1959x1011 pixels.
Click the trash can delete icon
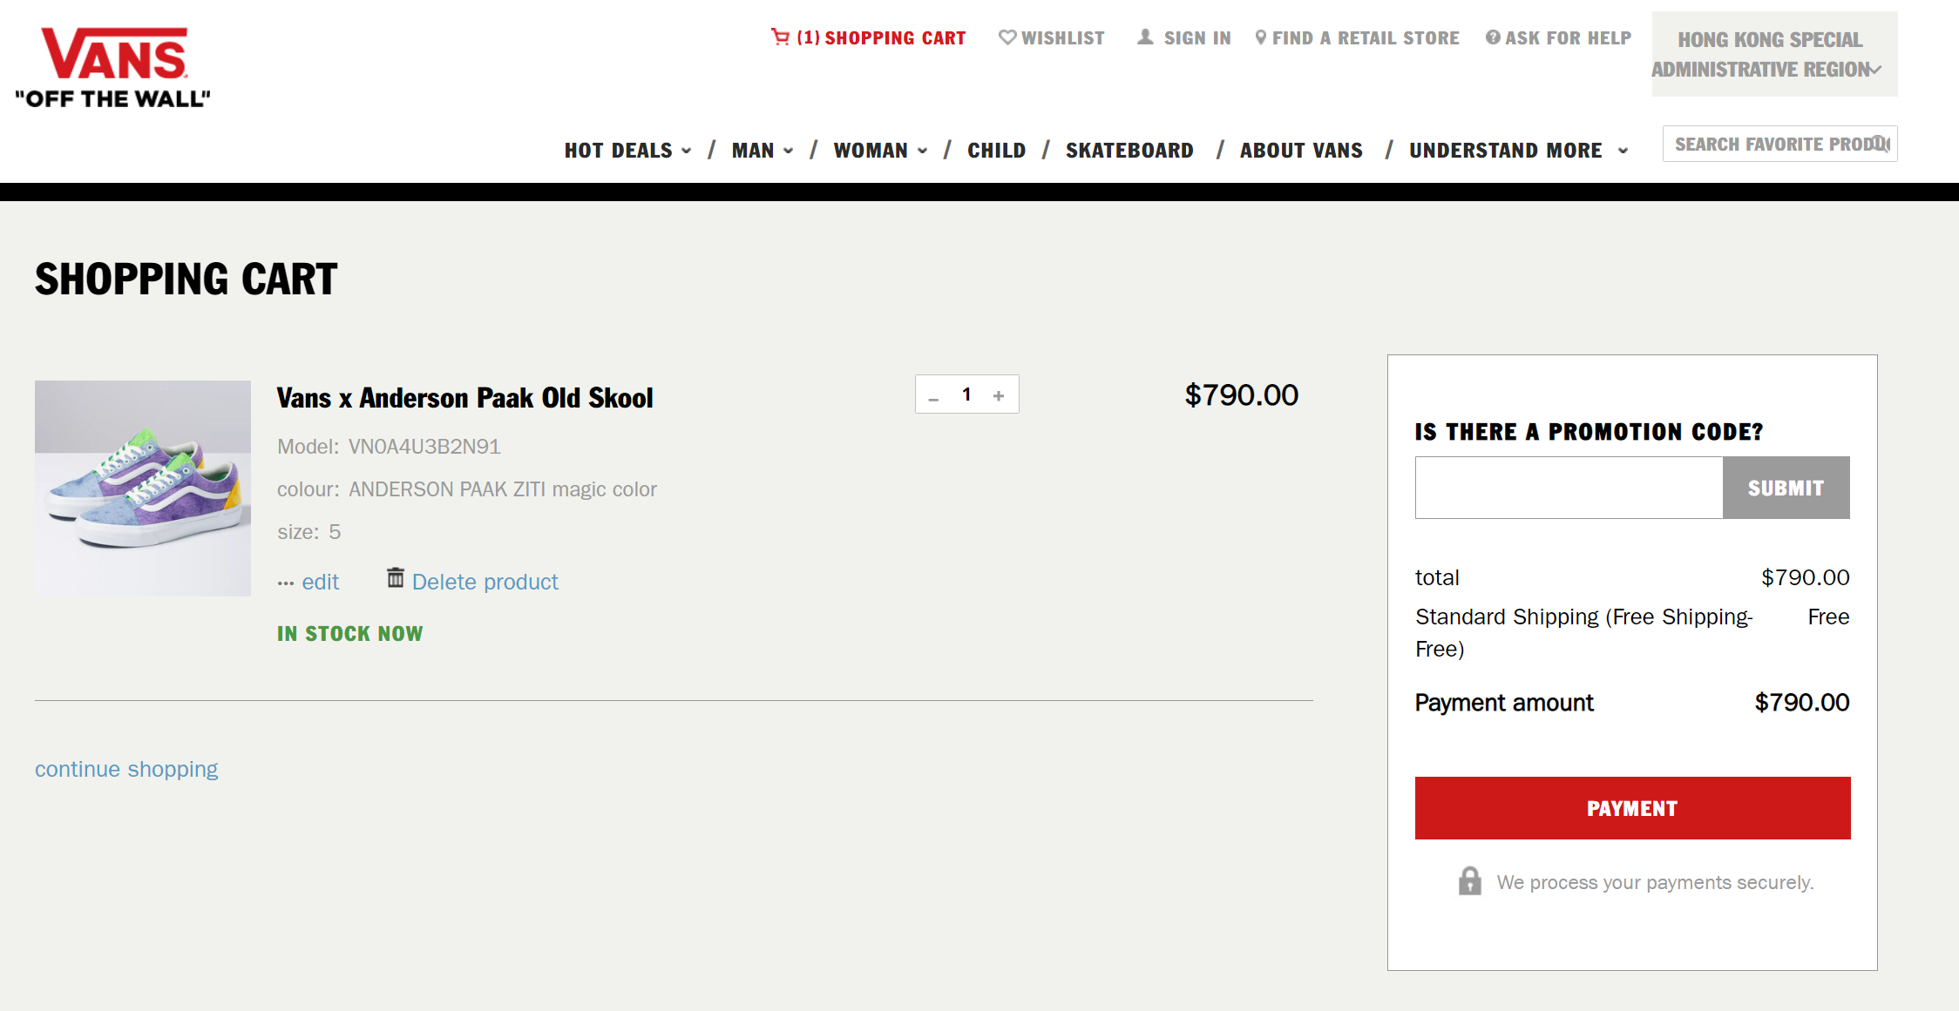tap(396, 577)
